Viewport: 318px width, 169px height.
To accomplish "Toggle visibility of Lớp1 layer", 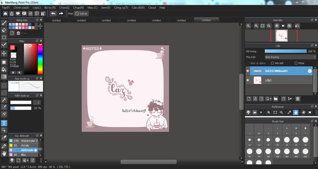I will (x=248, y=80).
